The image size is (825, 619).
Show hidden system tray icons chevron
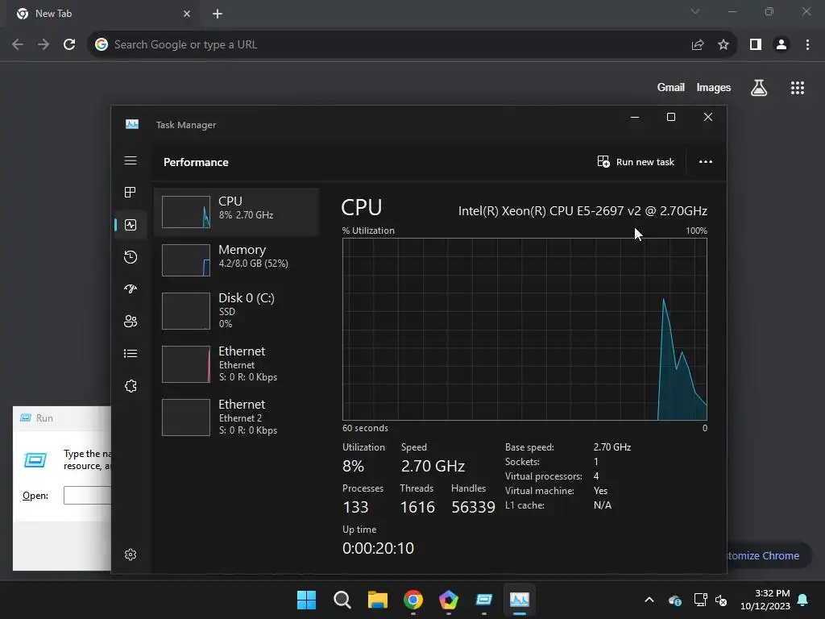coord(649,600)
